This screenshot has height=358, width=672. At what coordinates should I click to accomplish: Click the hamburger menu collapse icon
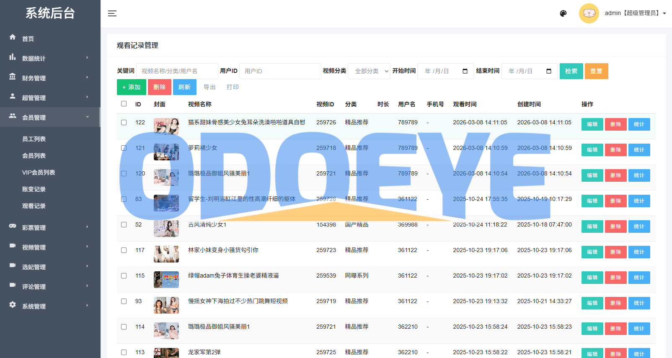coord(112,13)
